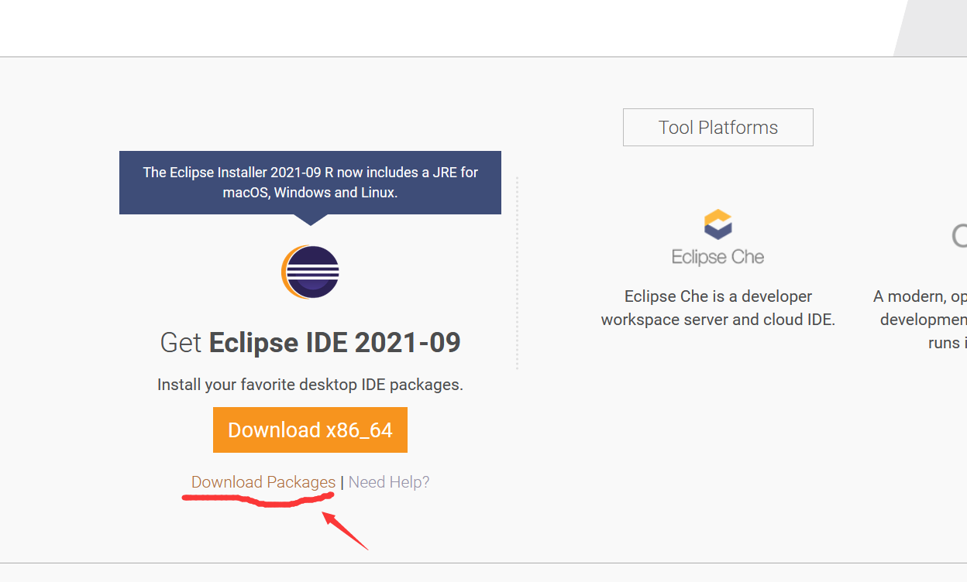Screen dimensions: 967x582
Task: Click the truncated description text at right edge
Action: coord(930,319)
